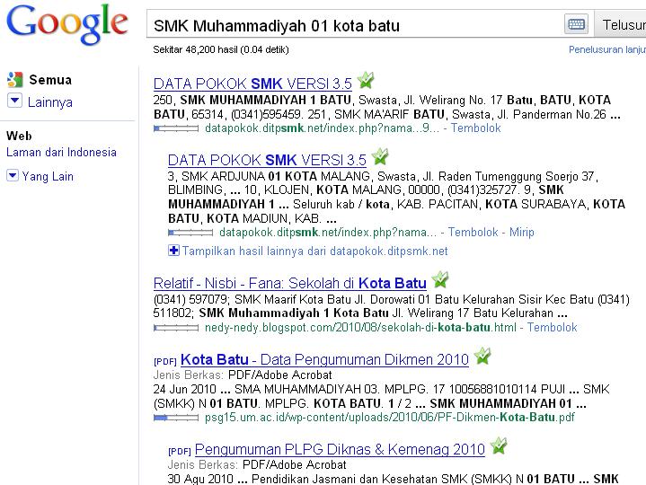This screenshot has height=485, width=646.
Task: Click Tembolok for nedy-nedy.blogspot.com result
Action: coord(552,327)
